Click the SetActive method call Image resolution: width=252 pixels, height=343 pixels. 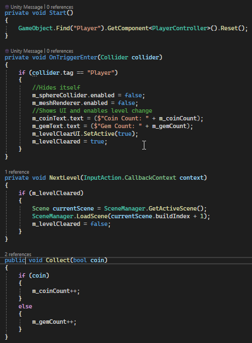[99, 134]
